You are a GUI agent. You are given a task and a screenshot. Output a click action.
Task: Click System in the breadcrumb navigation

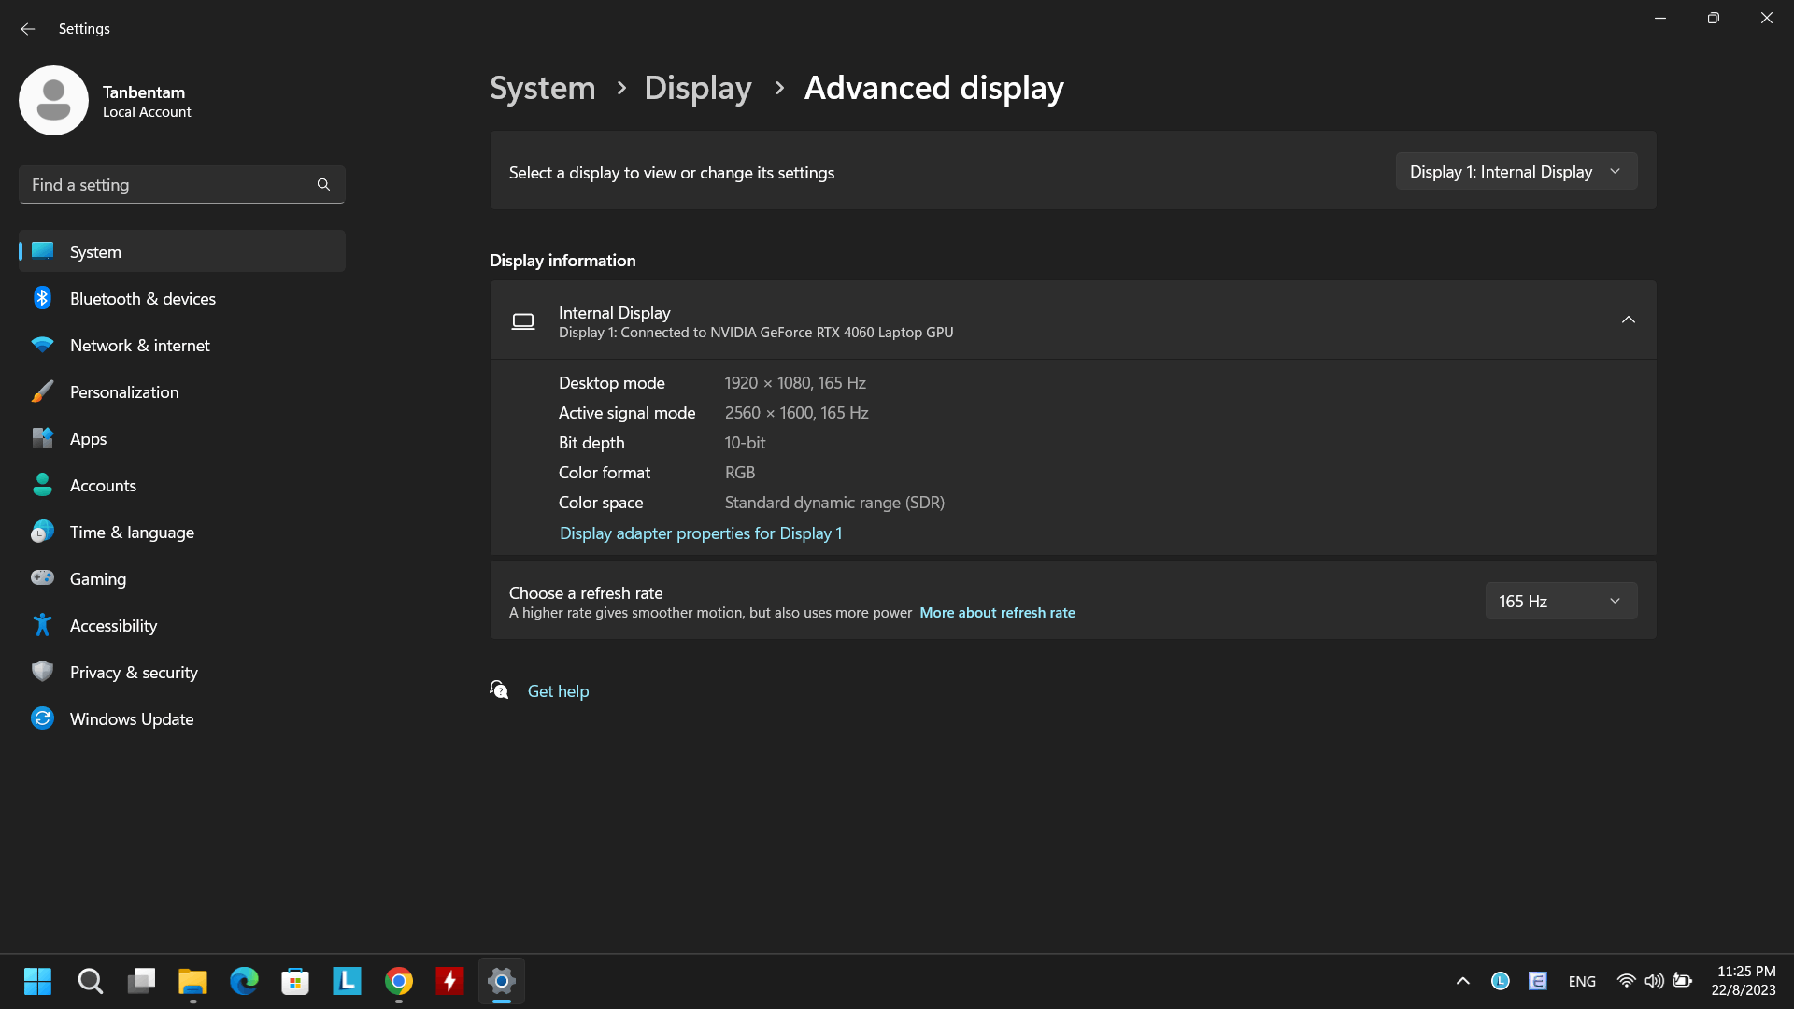[x=542, y=87]
